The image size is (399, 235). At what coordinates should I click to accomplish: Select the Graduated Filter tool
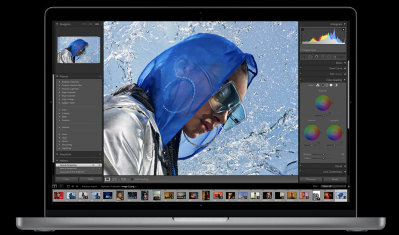pyautogui.click(x=323, y=57)
